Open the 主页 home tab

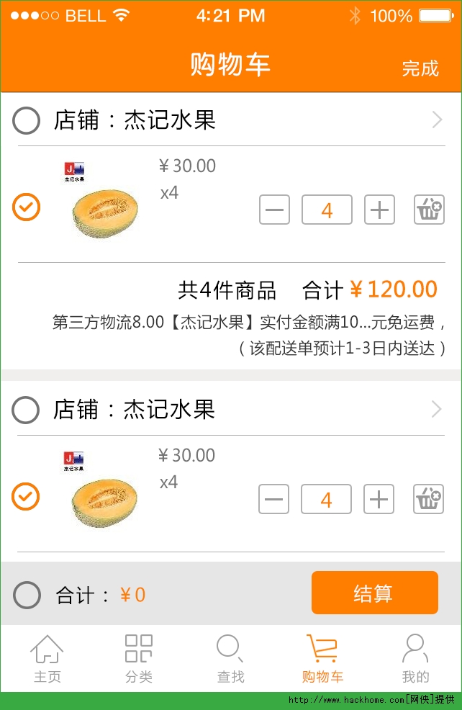click(47, 658)
